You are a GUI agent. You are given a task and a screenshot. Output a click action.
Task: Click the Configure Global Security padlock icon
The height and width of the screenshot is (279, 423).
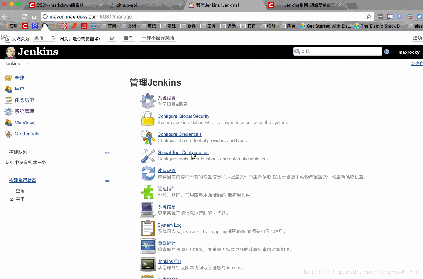click(x=148, y=119)
